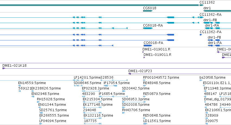This screenshot has height=125, width=231.
Task: Select the SD06953.3prime EST label
Action: coord(136,99)
